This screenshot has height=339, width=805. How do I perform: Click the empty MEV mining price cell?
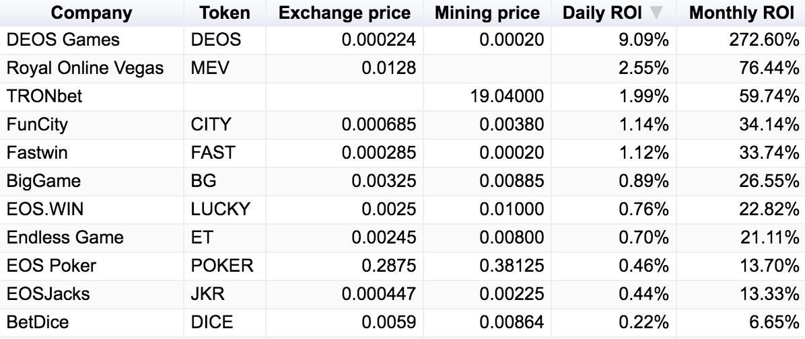(x=487, y=68)
